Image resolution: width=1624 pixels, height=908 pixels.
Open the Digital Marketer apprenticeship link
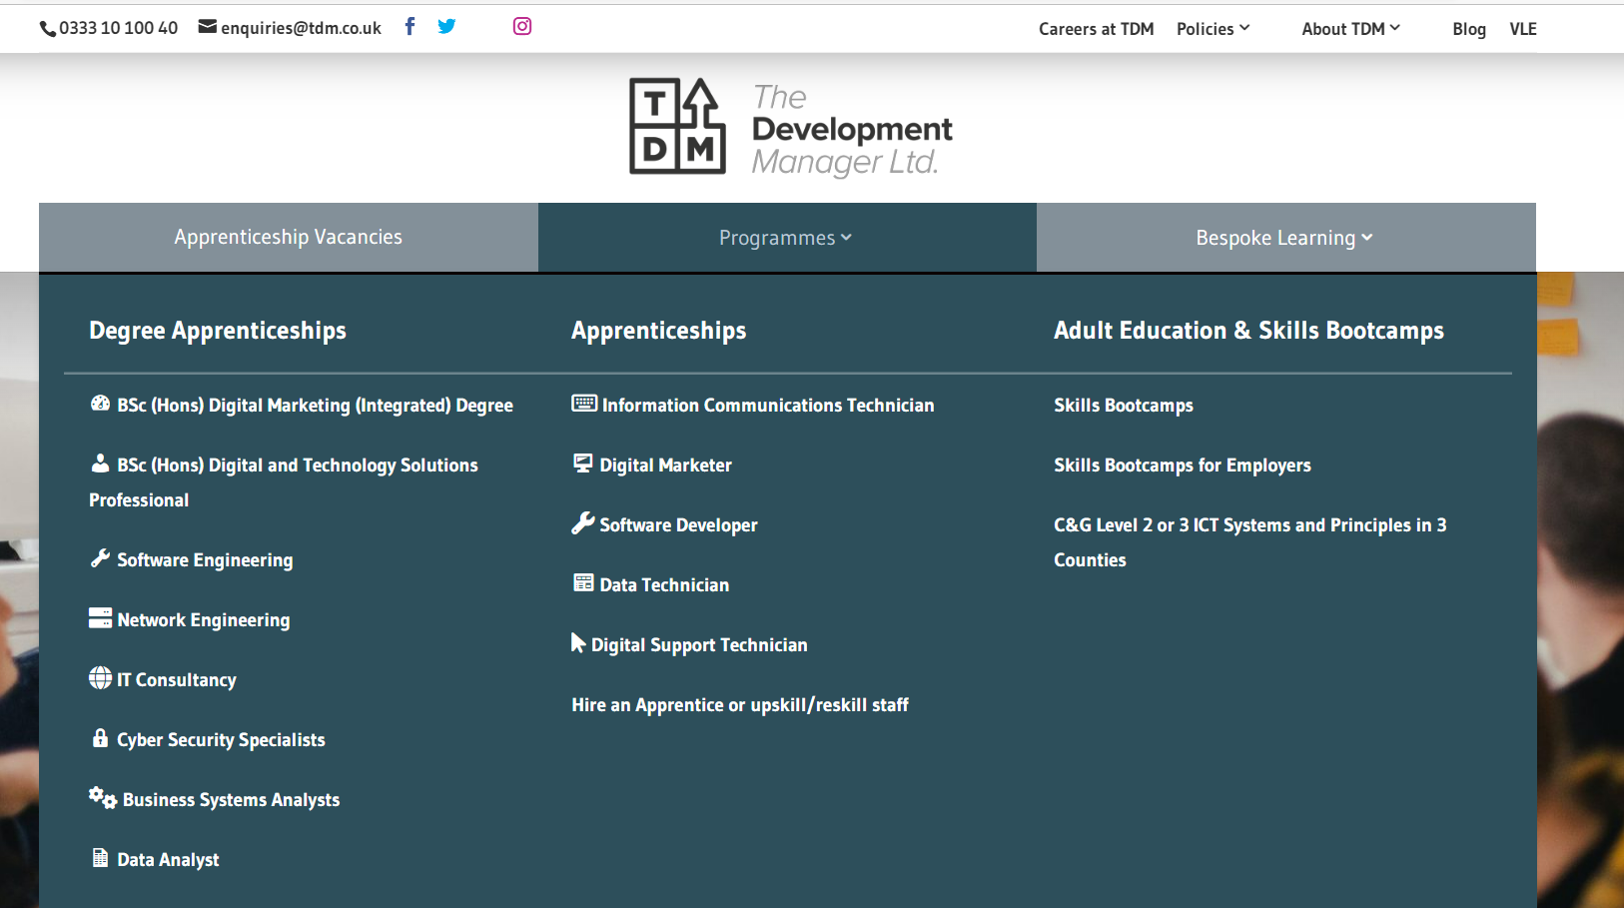point(665,464)
